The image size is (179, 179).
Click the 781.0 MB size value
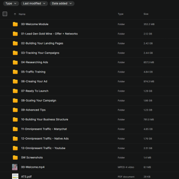(x=149, y=119)
